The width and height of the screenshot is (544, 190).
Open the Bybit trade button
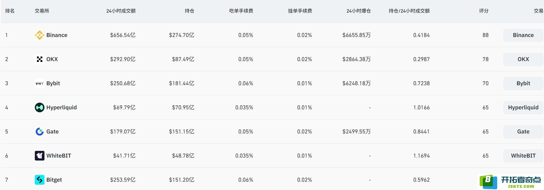pos(523,83)
